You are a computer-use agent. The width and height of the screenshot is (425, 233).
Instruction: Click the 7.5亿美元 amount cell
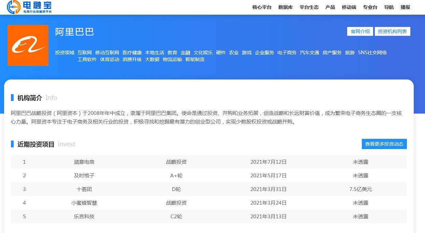point(360,189)
